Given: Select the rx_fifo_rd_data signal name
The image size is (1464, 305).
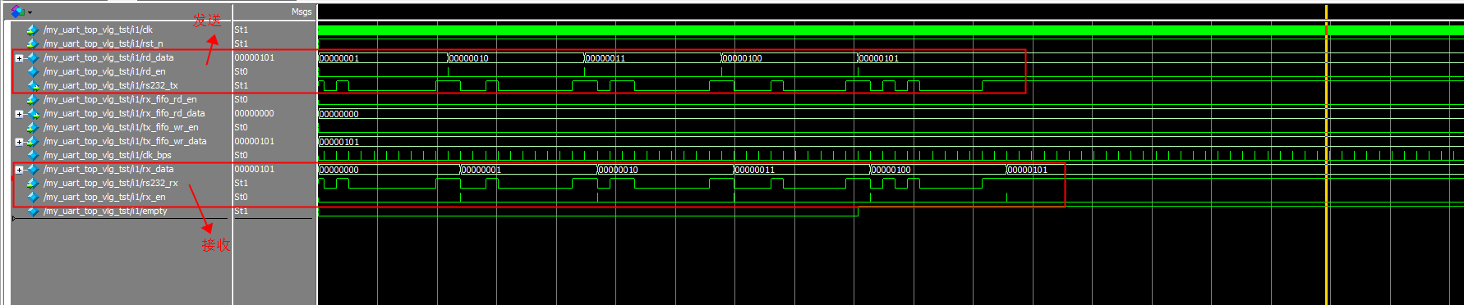Looking at the screenshot, I should [x=124, y=113].
